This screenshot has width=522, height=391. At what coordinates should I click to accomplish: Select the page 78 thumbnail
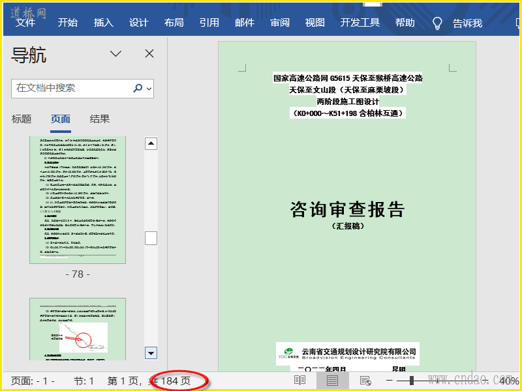78,200
